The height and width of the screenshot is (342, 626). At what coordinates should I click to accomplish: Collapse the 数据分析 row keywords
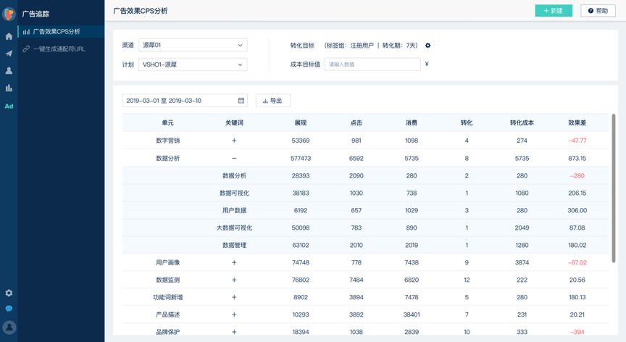click(x=234, y=158)
